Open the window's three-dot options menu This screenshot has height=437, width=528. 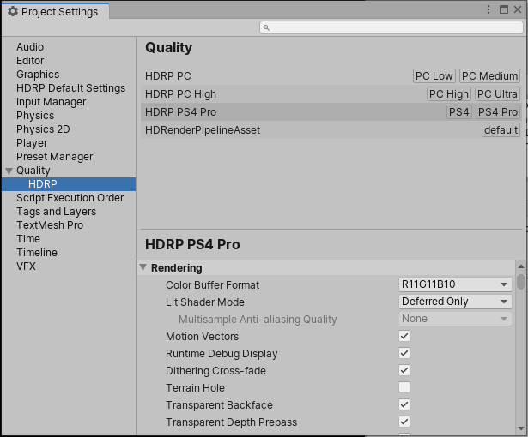tap(488, 10)
